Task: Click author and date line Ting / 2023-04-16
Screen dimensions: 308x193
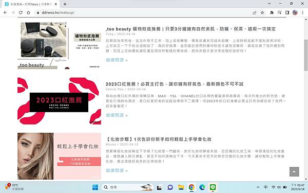Action: click(x=121, y=34)
